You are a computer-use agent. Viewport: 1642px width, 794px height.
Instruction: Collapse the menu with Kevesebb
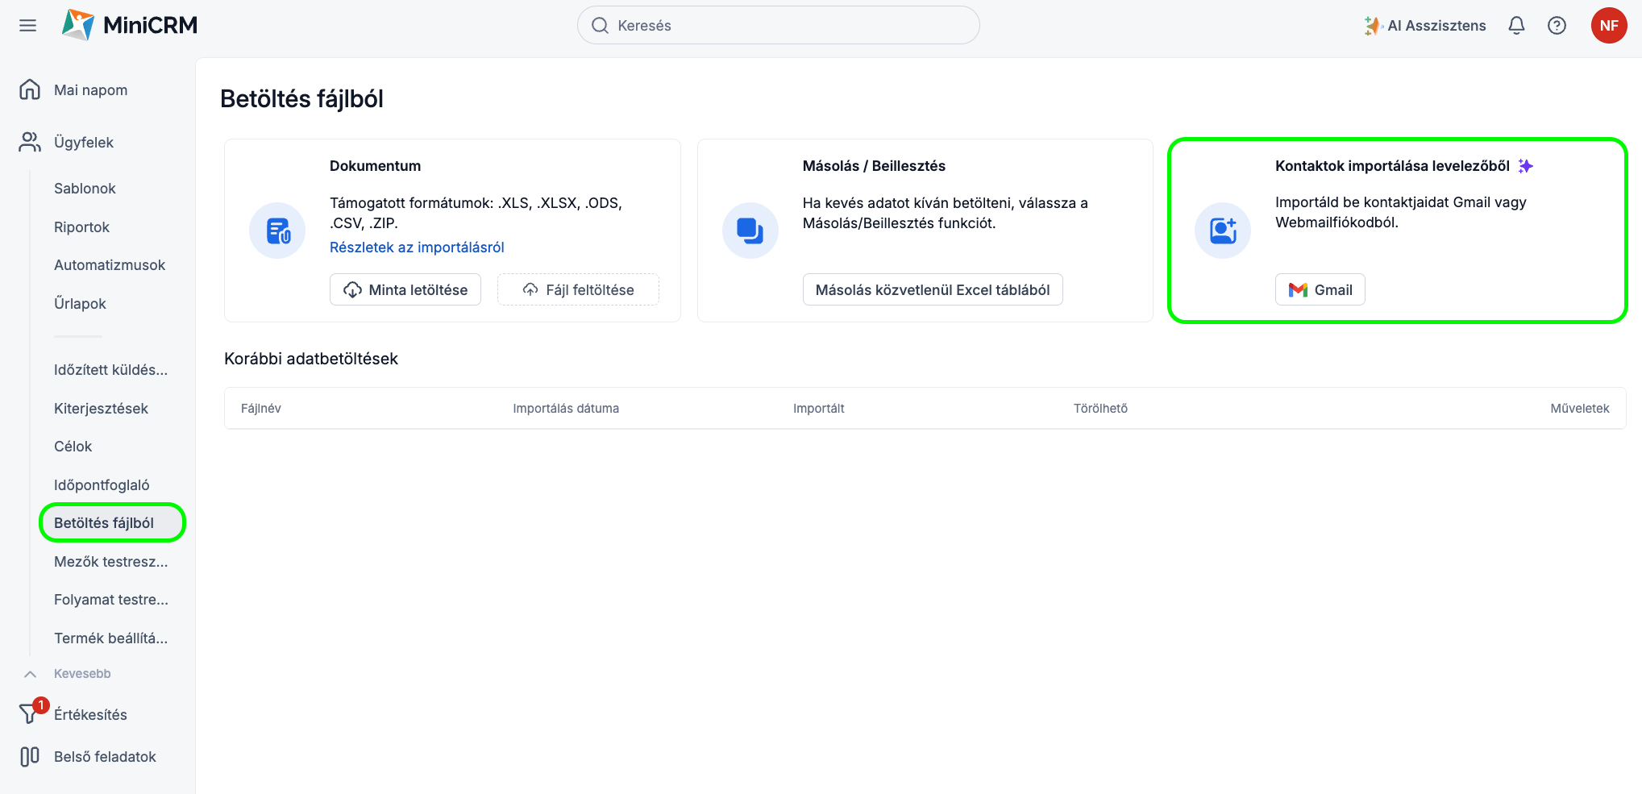coord(81,674)
